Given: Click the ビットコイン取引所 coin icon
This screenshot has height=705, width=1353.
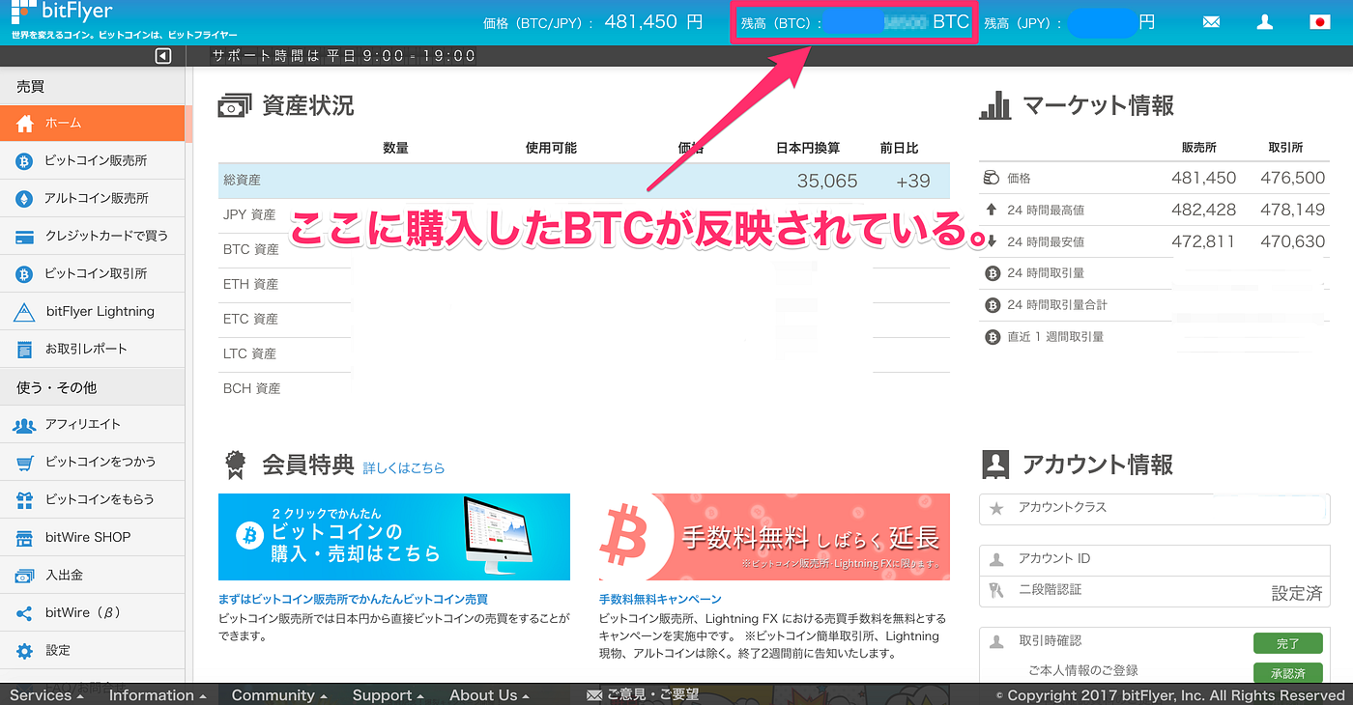Looking at the screenshot, I should [x=25, y=273].
